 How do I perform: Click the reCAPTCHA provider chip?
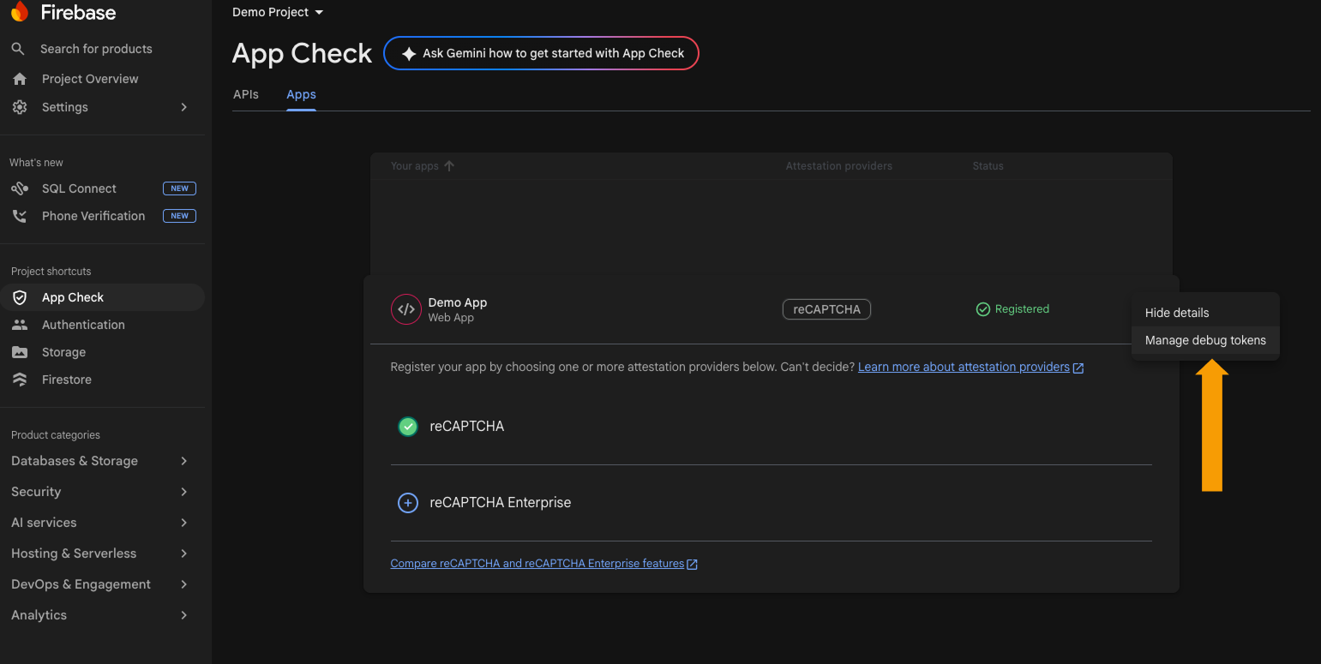click(x=826, y=309)
